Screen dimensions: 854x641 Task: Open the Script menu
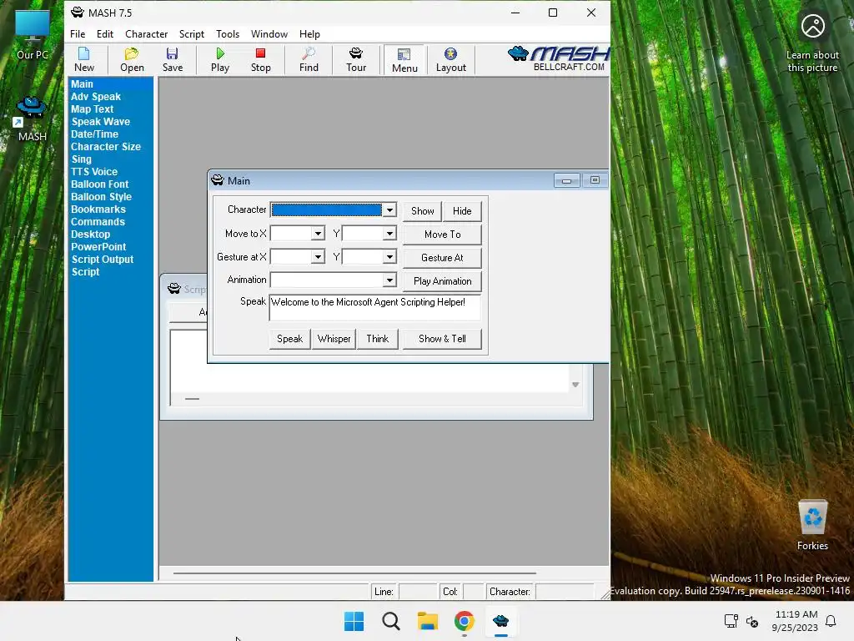coord(192,33)
